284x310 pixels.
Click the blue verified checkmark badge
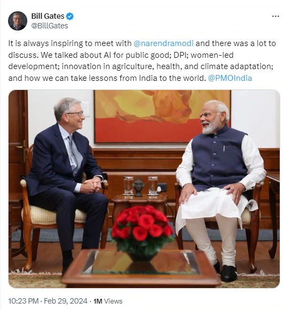tap(70, 16)
